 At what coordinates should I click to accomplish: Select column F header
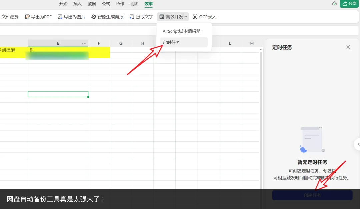point(99,43)
